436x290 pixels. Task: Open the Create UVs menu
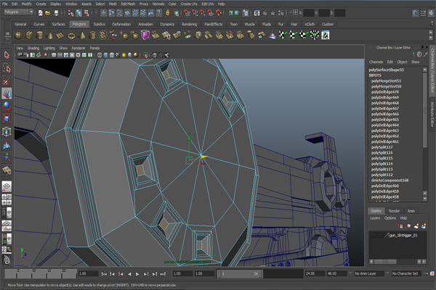click(189, 4)
